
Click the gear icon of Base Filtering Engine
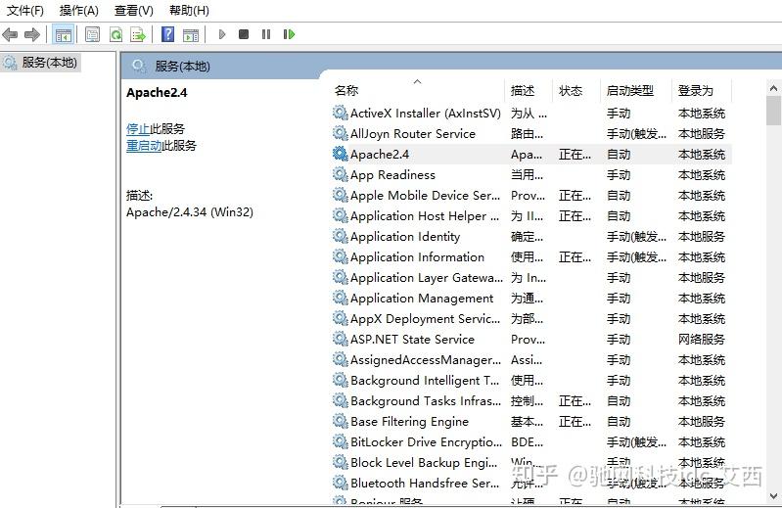click(341, 421)
